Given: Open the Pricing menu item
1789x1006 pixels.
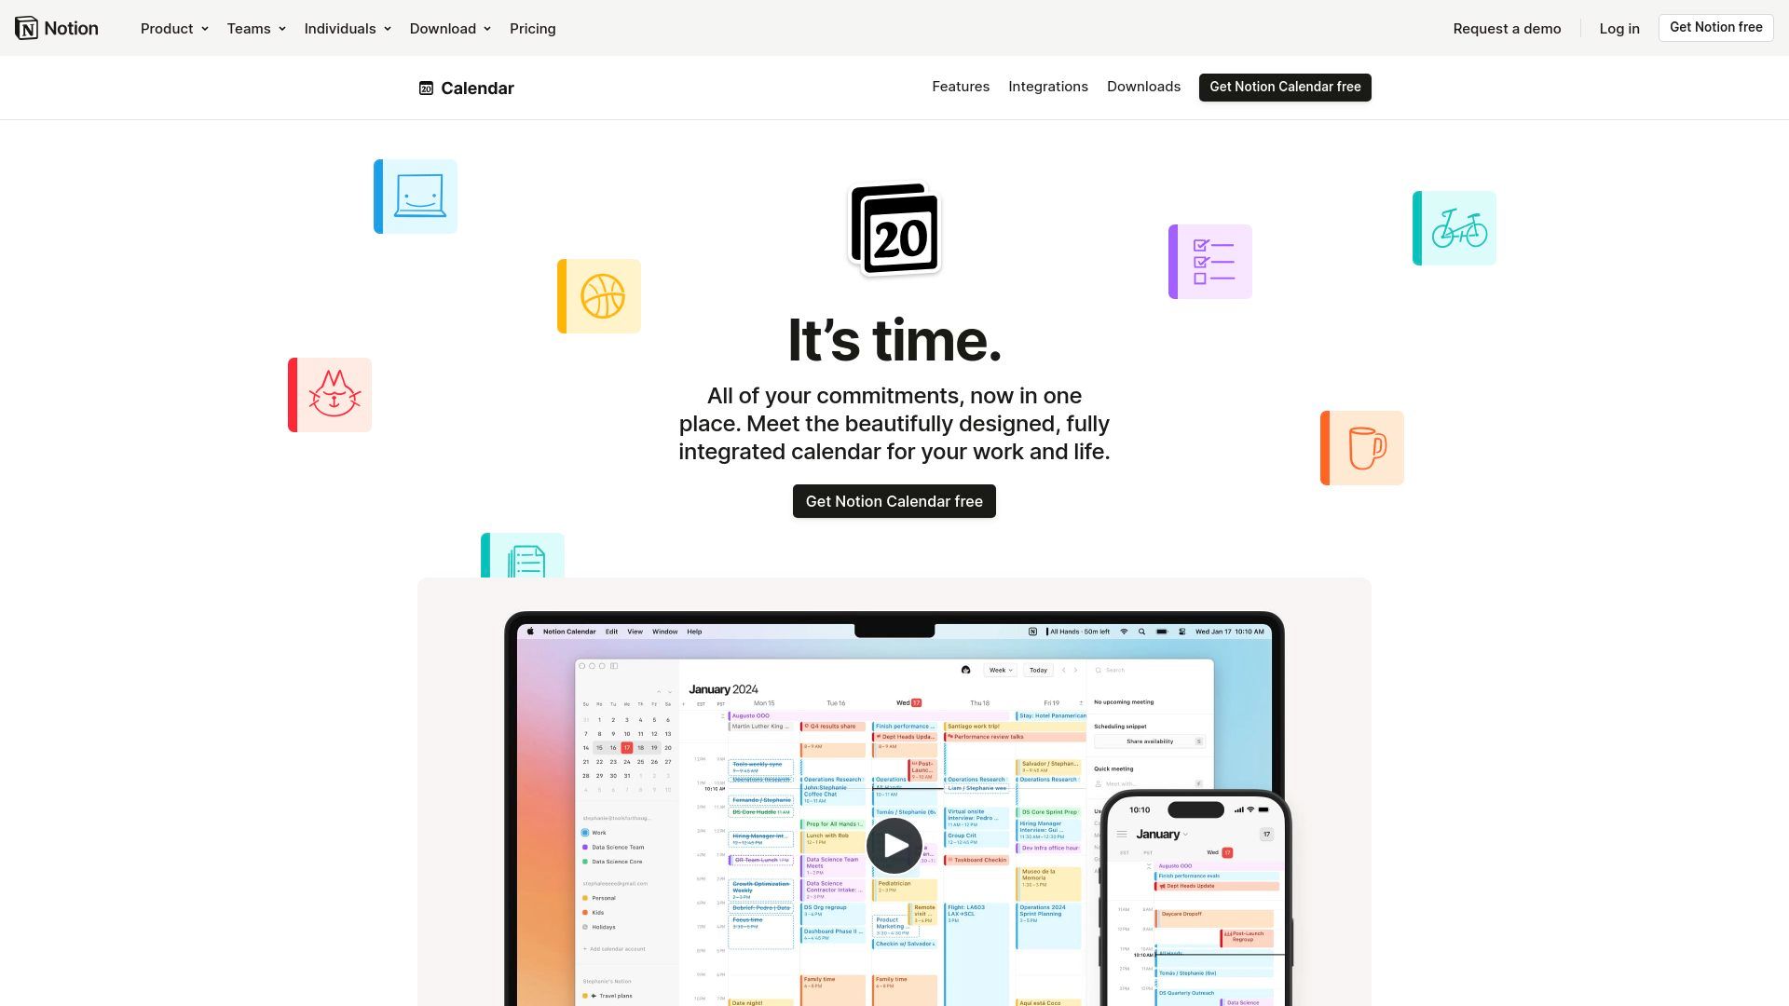Looking at the screenshot, I should click(x=532, y=28).
